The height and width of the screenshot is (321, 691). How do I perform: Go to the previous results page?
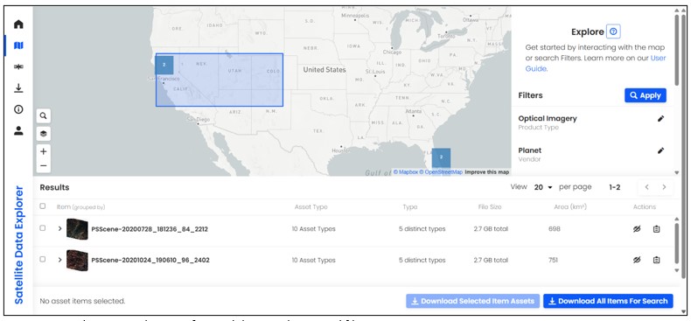(x=647, y=187)
